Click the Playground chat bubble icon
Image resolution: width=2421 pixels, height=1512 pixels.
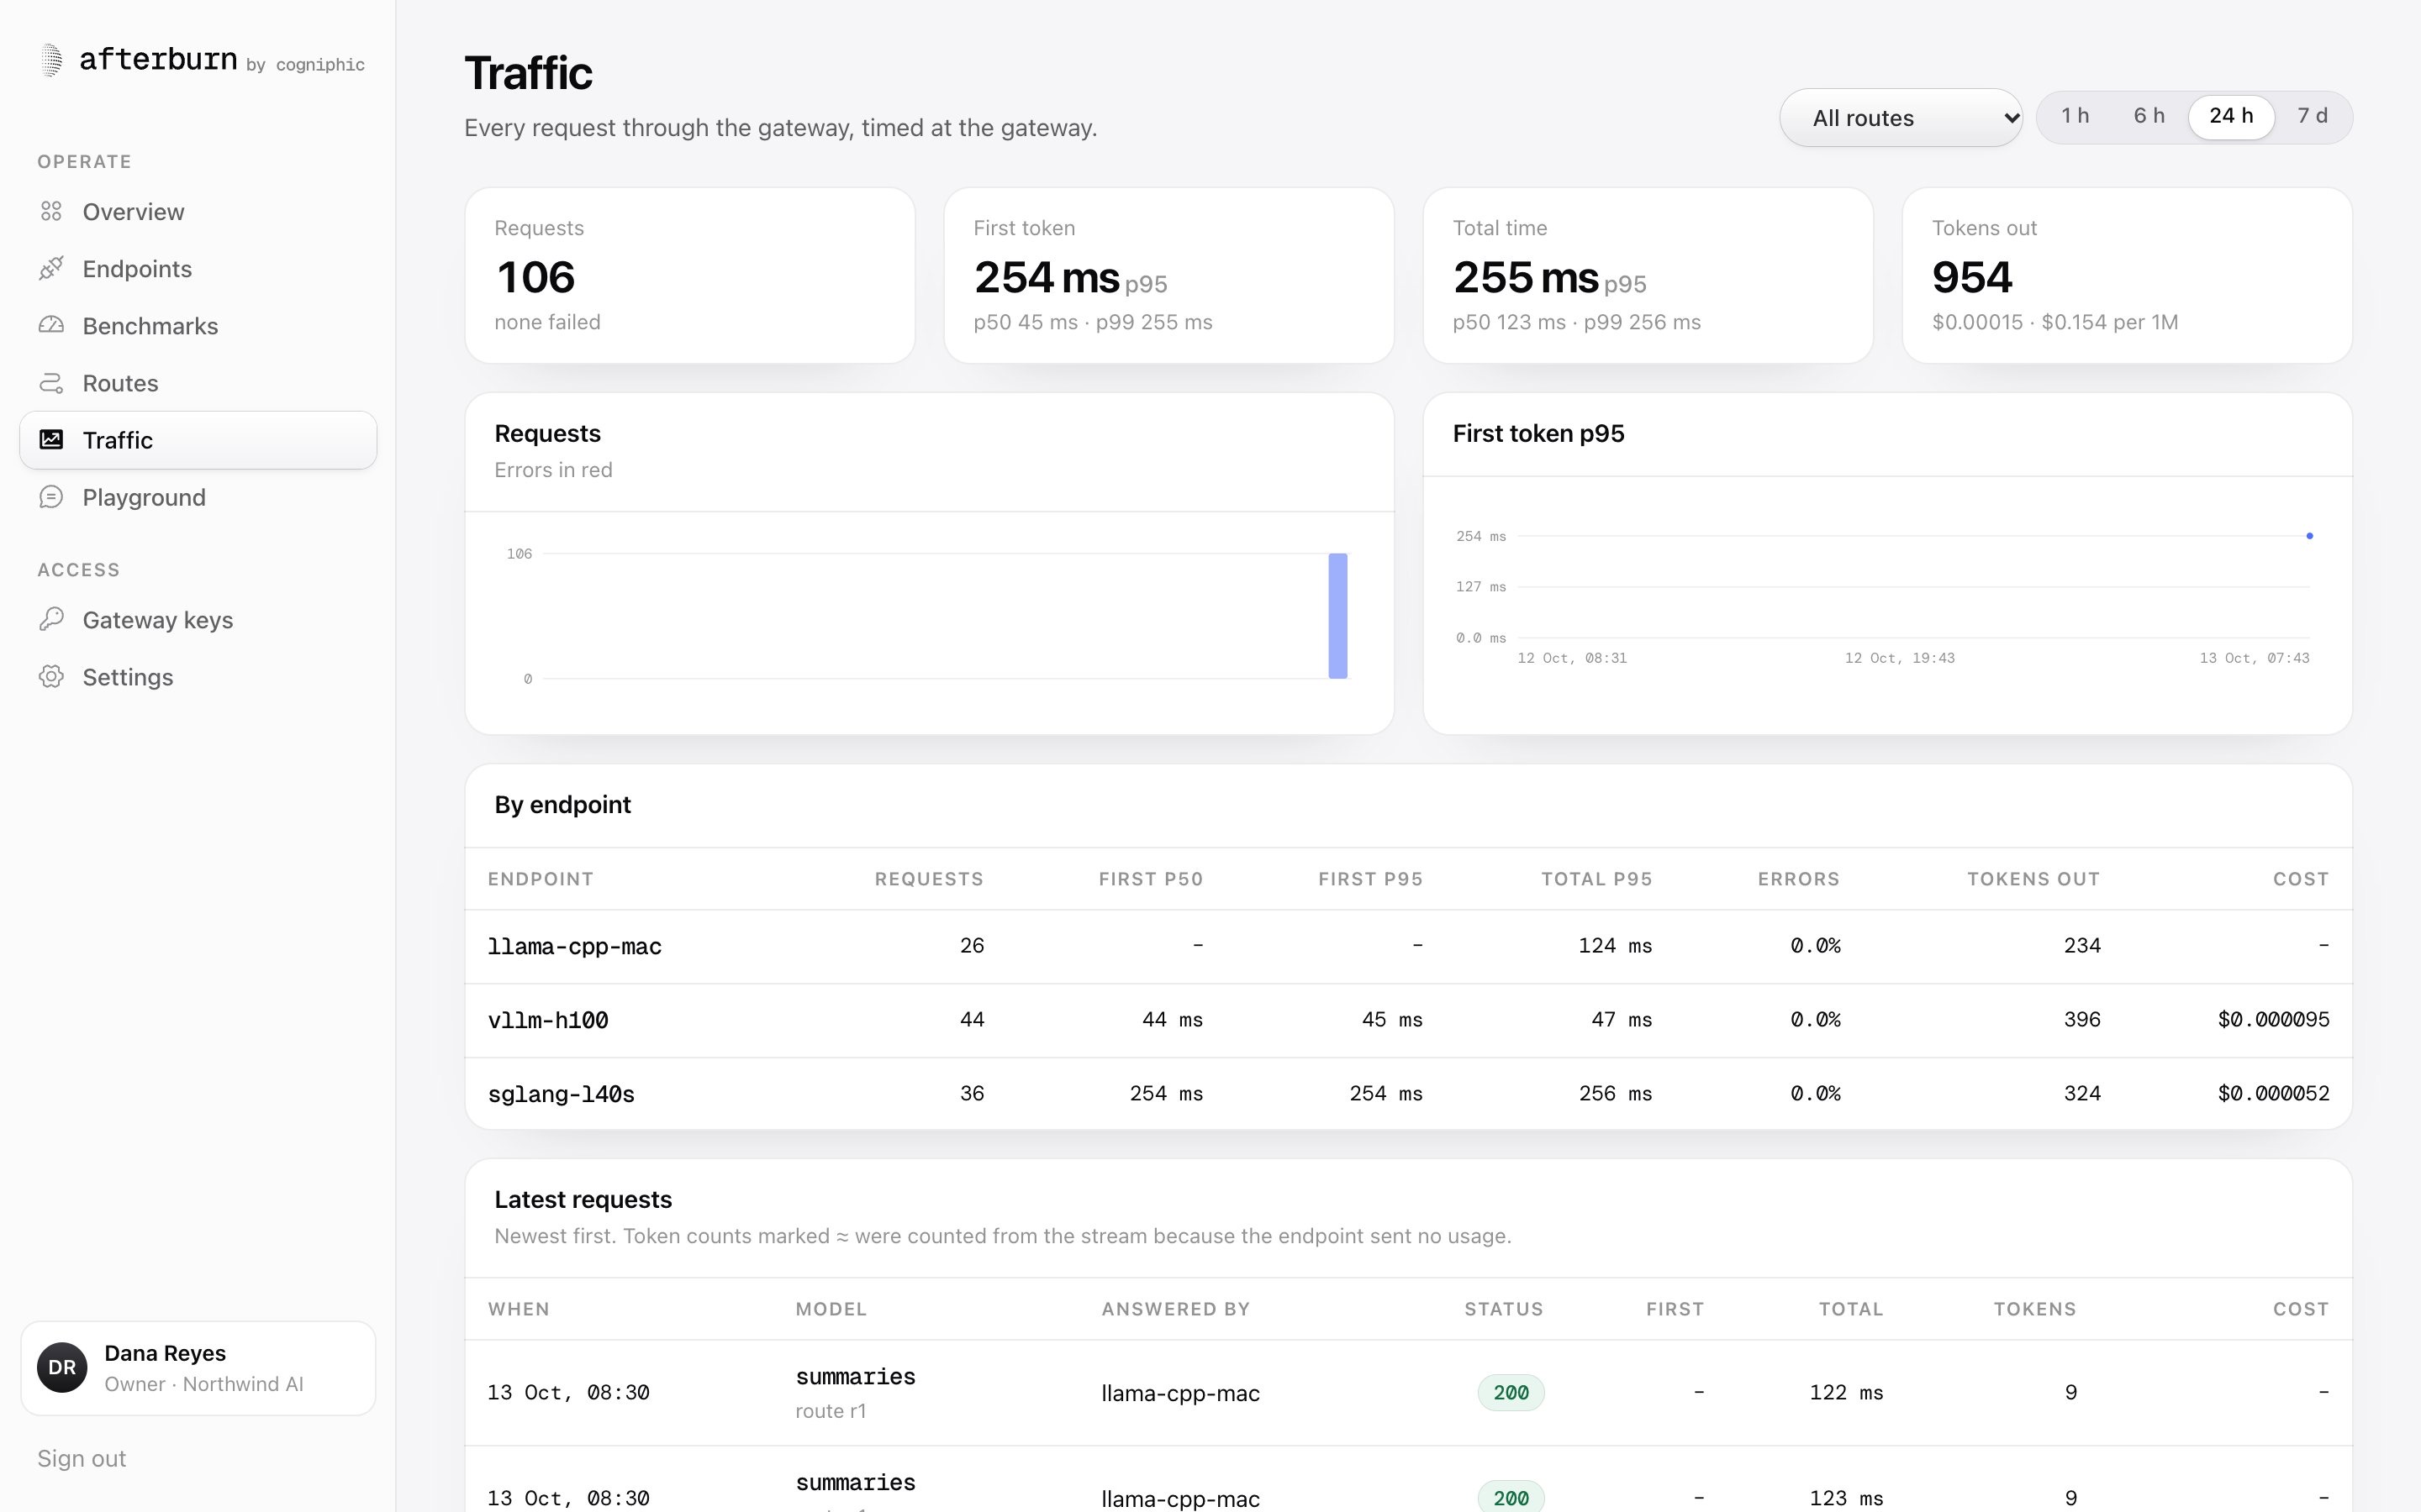click(51, 497)
